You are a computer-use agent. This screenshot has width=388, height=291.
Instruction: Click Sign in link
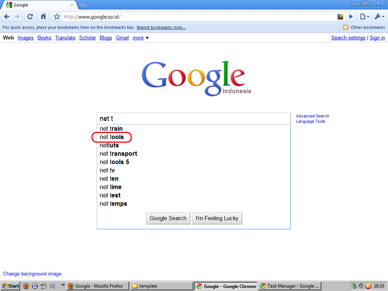pos(377,38)
